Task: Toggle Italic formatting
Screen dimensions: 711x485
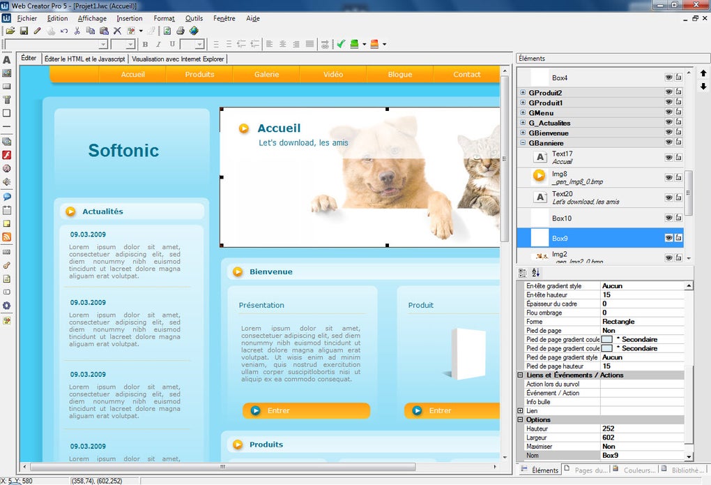Action: (x=158, y=44)
